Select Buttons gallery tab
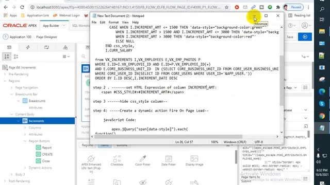This screenshot has width=330, height=185. (122, 145)
